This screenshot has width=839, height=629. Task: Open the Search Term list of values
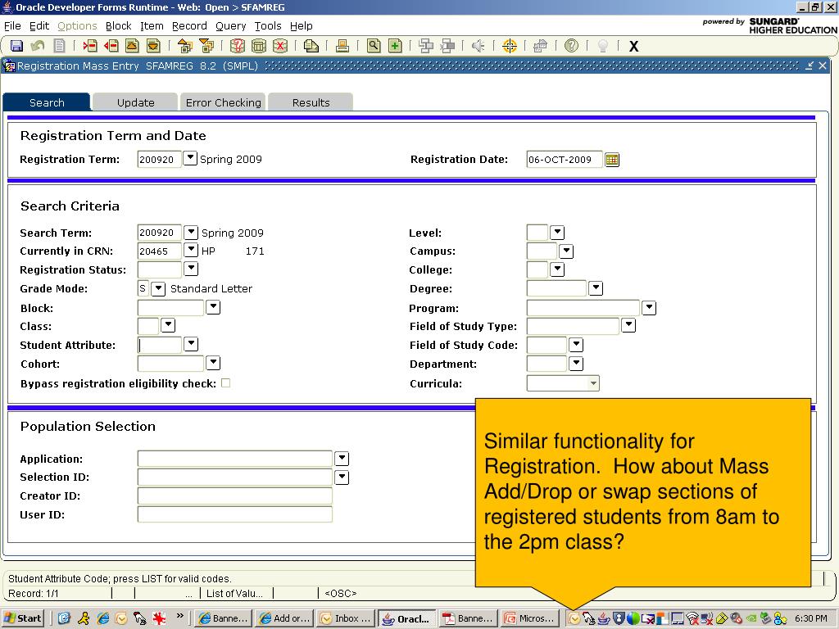tap(191, 232)
